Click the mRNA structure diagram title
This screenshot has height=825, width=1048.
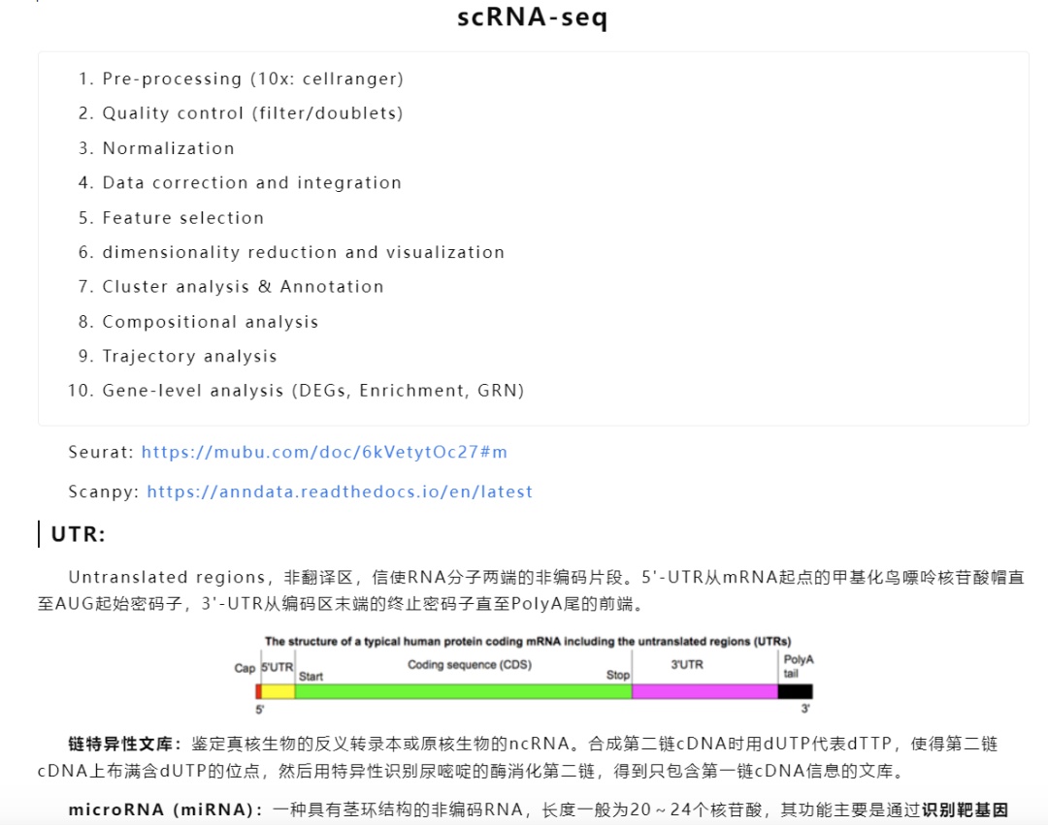(528, 641)
